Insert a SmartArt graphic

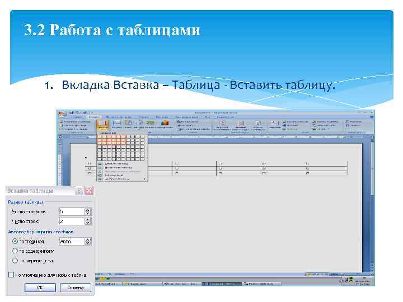150,124
